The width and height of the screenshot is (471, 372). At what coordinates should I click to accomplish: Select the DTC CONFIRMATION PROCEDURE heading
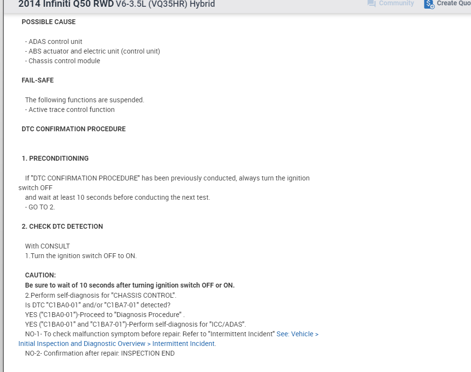(74, 129)
